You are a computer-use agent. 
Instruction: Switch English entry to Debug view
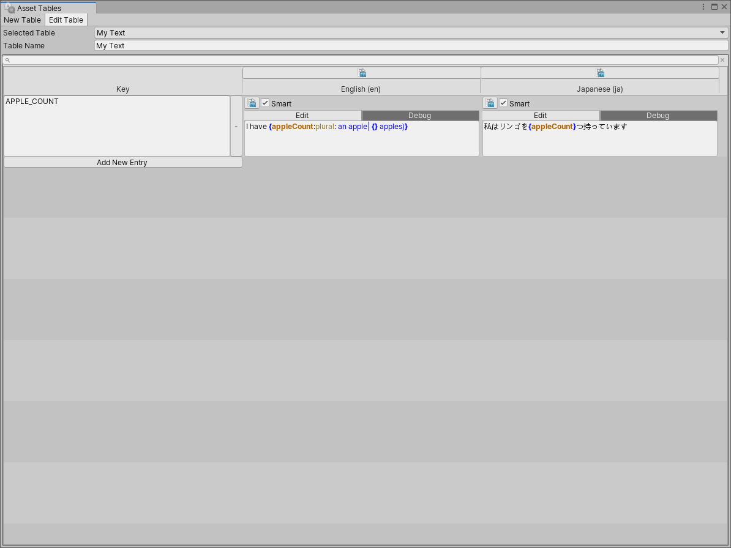420,115
